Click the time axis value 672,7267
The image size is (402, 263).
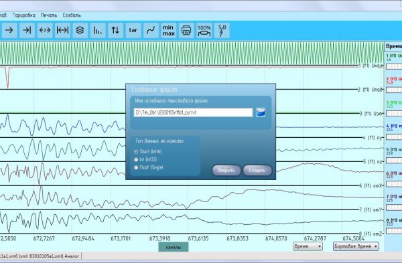pos(44,239)
